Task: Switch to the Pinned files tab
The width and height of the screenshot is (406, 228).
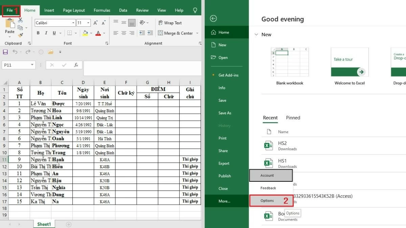Action: point(293,118)
